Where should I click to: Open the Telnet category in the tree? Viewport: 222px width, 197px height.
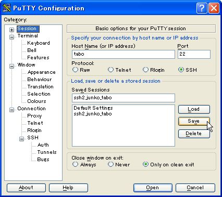(35, 123)
